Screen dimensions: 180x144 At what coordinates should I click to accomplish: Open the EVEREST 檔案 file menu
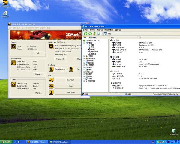(85, 30)
